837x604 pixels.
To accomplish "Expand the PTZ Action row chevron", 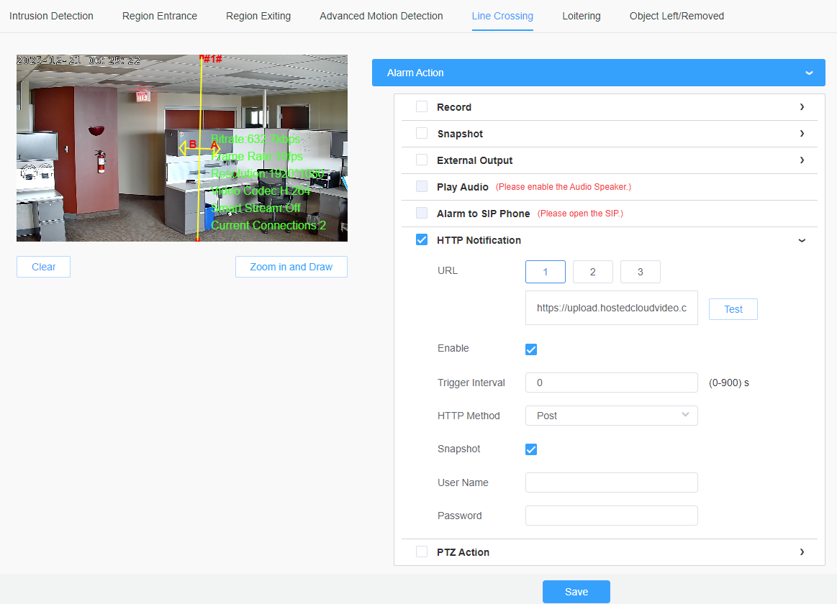I will pyautogui.click(x=802, y=552).
